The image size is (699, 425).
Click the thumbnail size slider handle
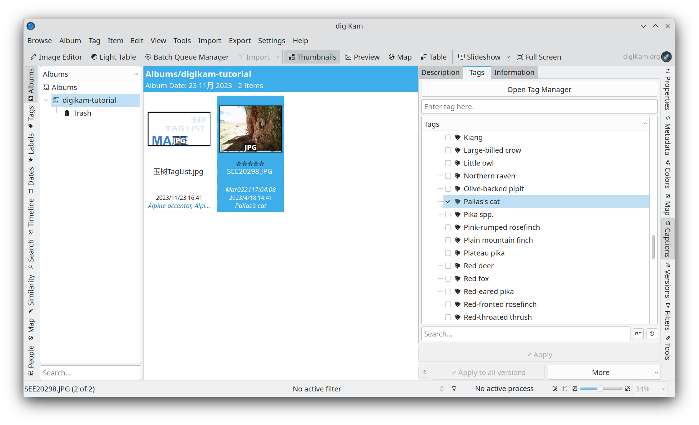[600, 389]
